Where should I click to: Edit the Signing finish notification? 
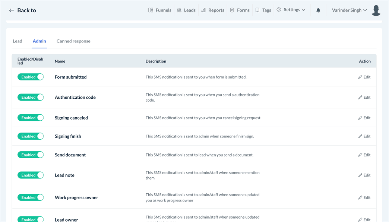pos(364,136)
